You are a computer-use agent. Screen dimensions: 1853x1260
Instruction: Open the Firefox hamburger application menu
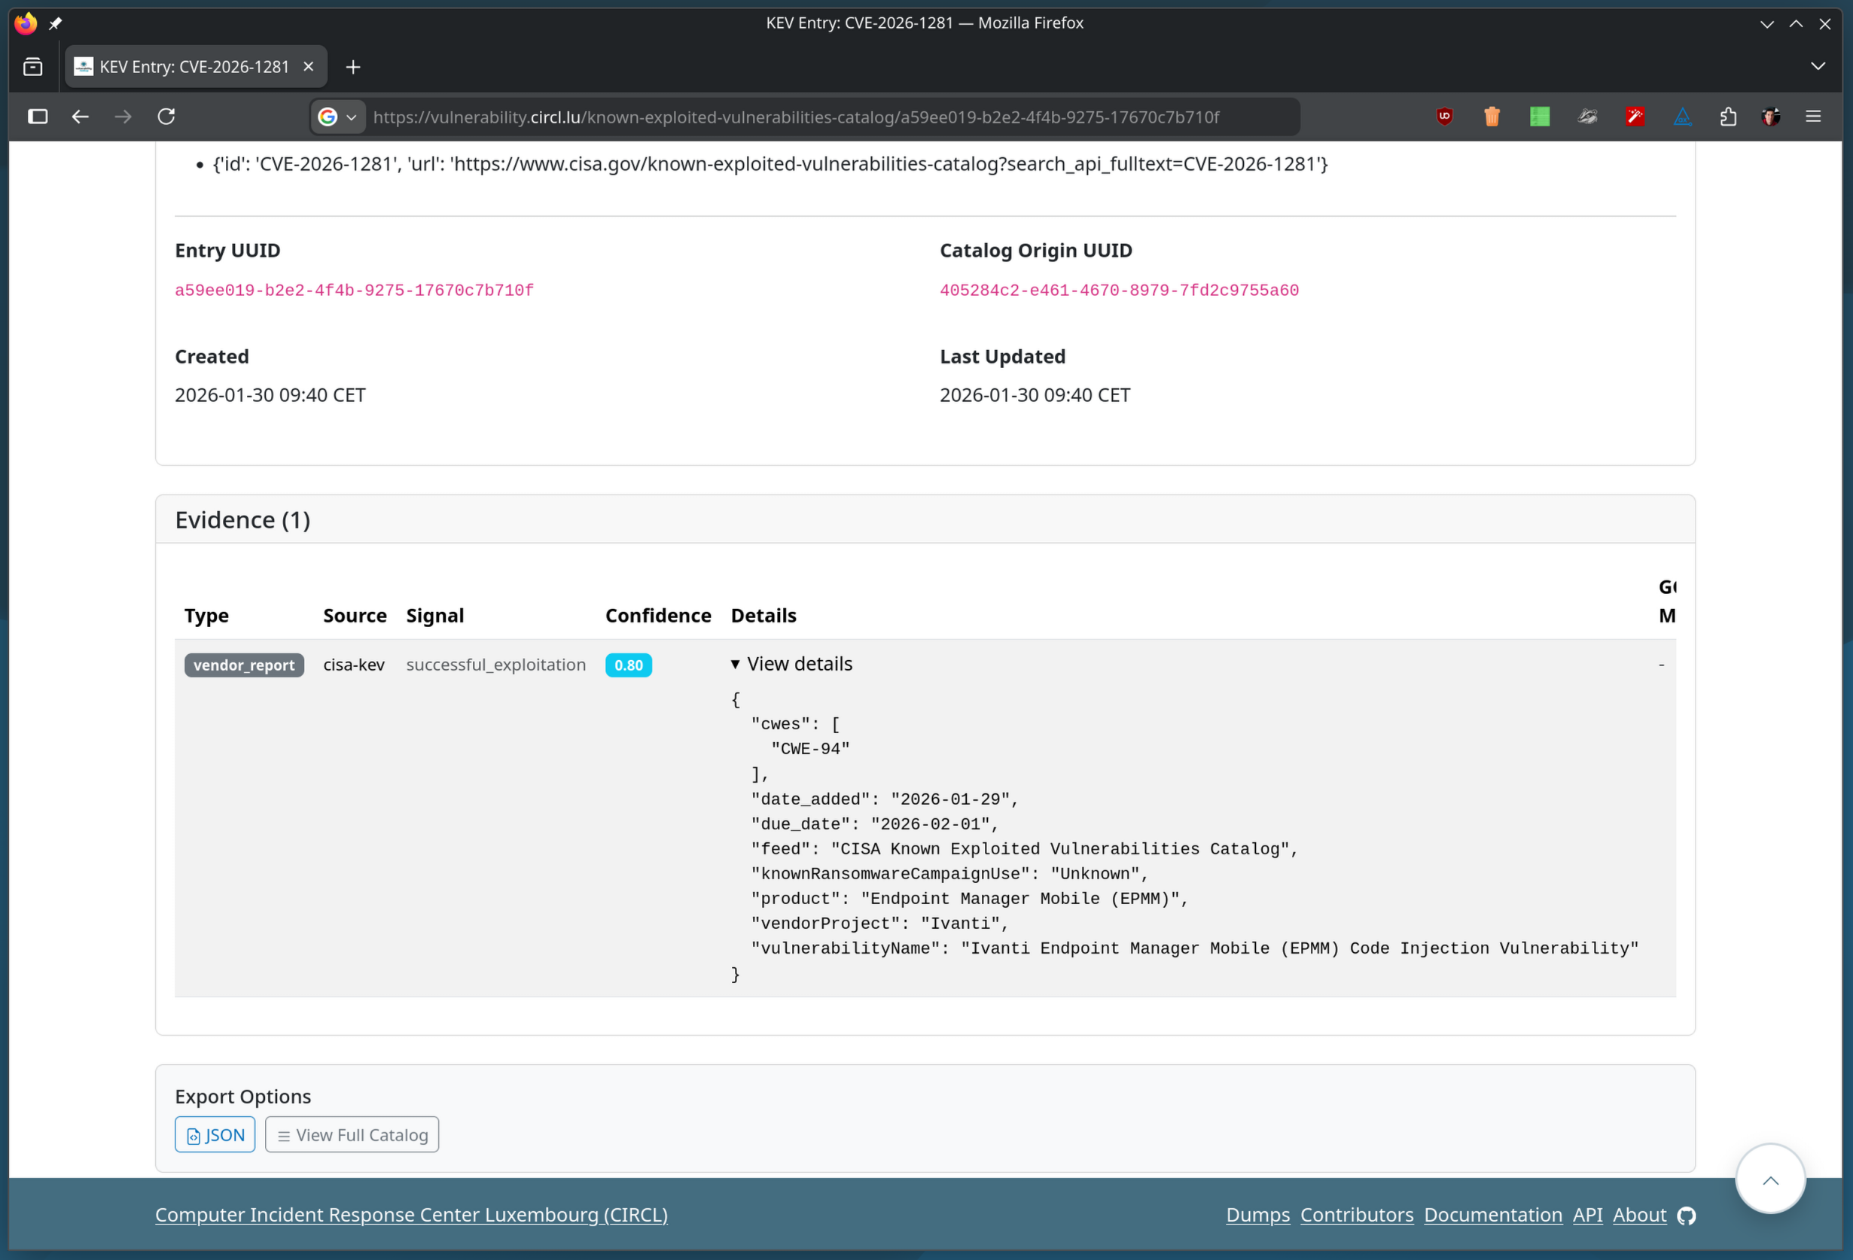point(1813,117)
